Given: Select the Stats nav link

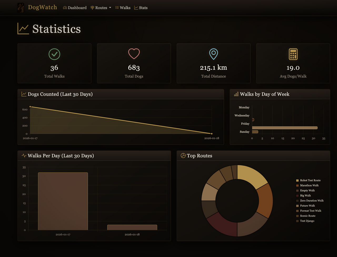Looking at the screenshot, I should 141,8.
